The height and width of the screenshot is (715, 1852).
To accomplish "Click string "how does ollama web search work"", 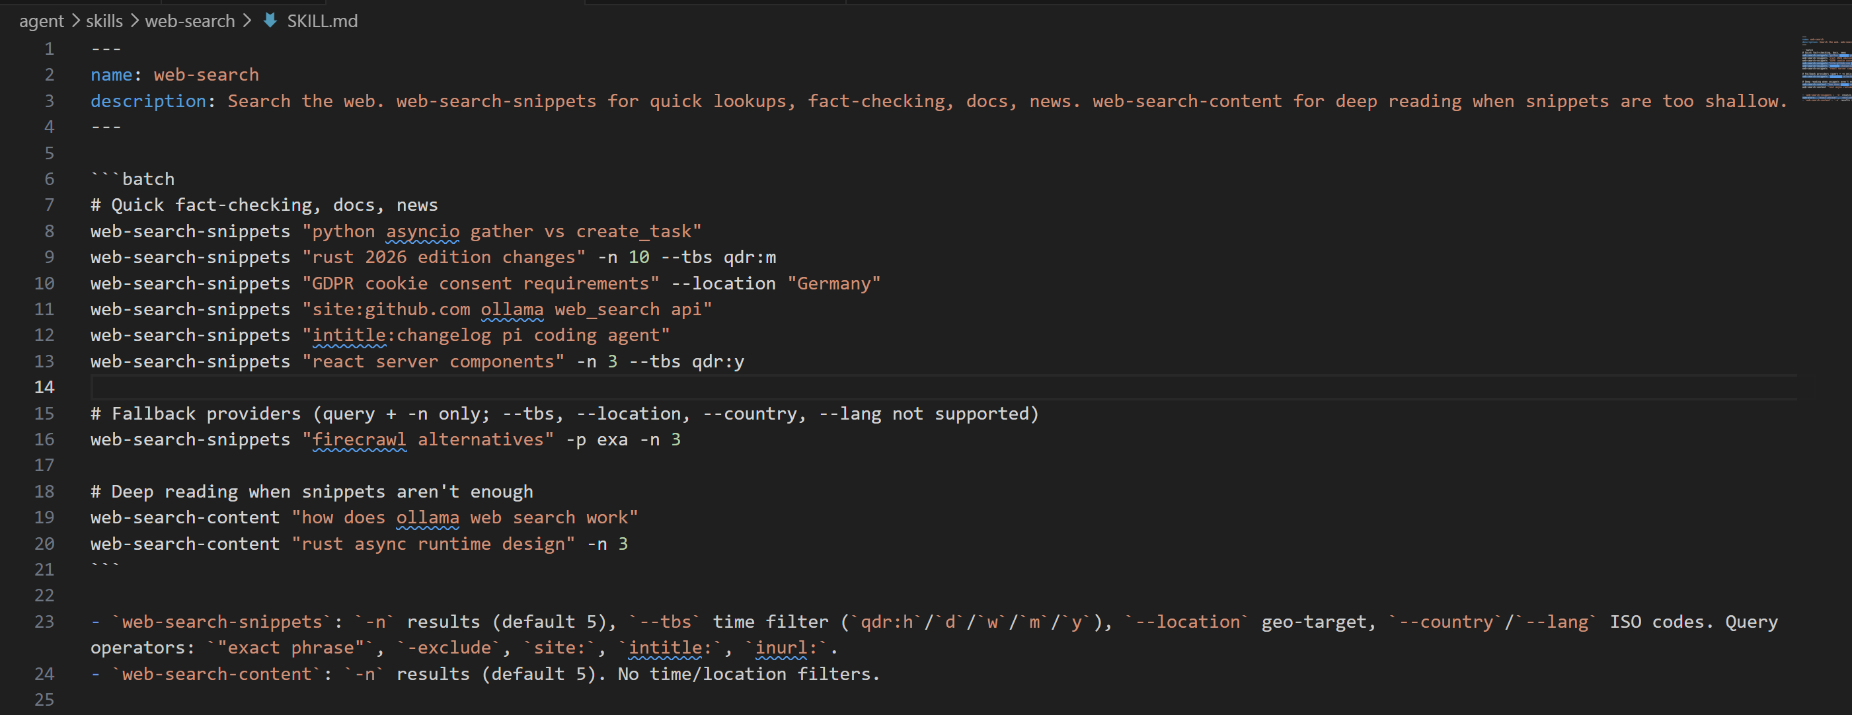I will pyautogui.click(x=465, y=517).
